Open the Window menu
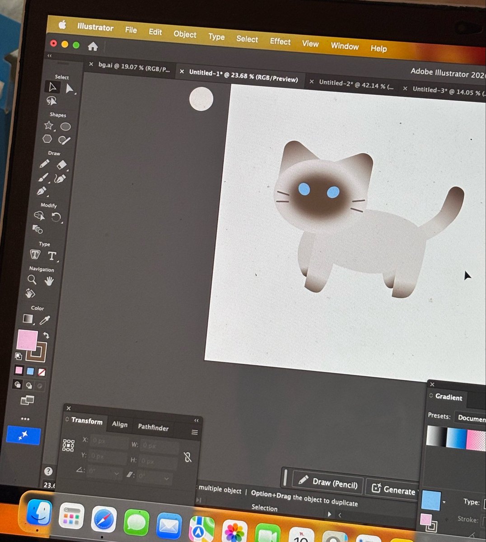Image resolution: width=486 pixels, height=542 pixels. coord(345,46)
